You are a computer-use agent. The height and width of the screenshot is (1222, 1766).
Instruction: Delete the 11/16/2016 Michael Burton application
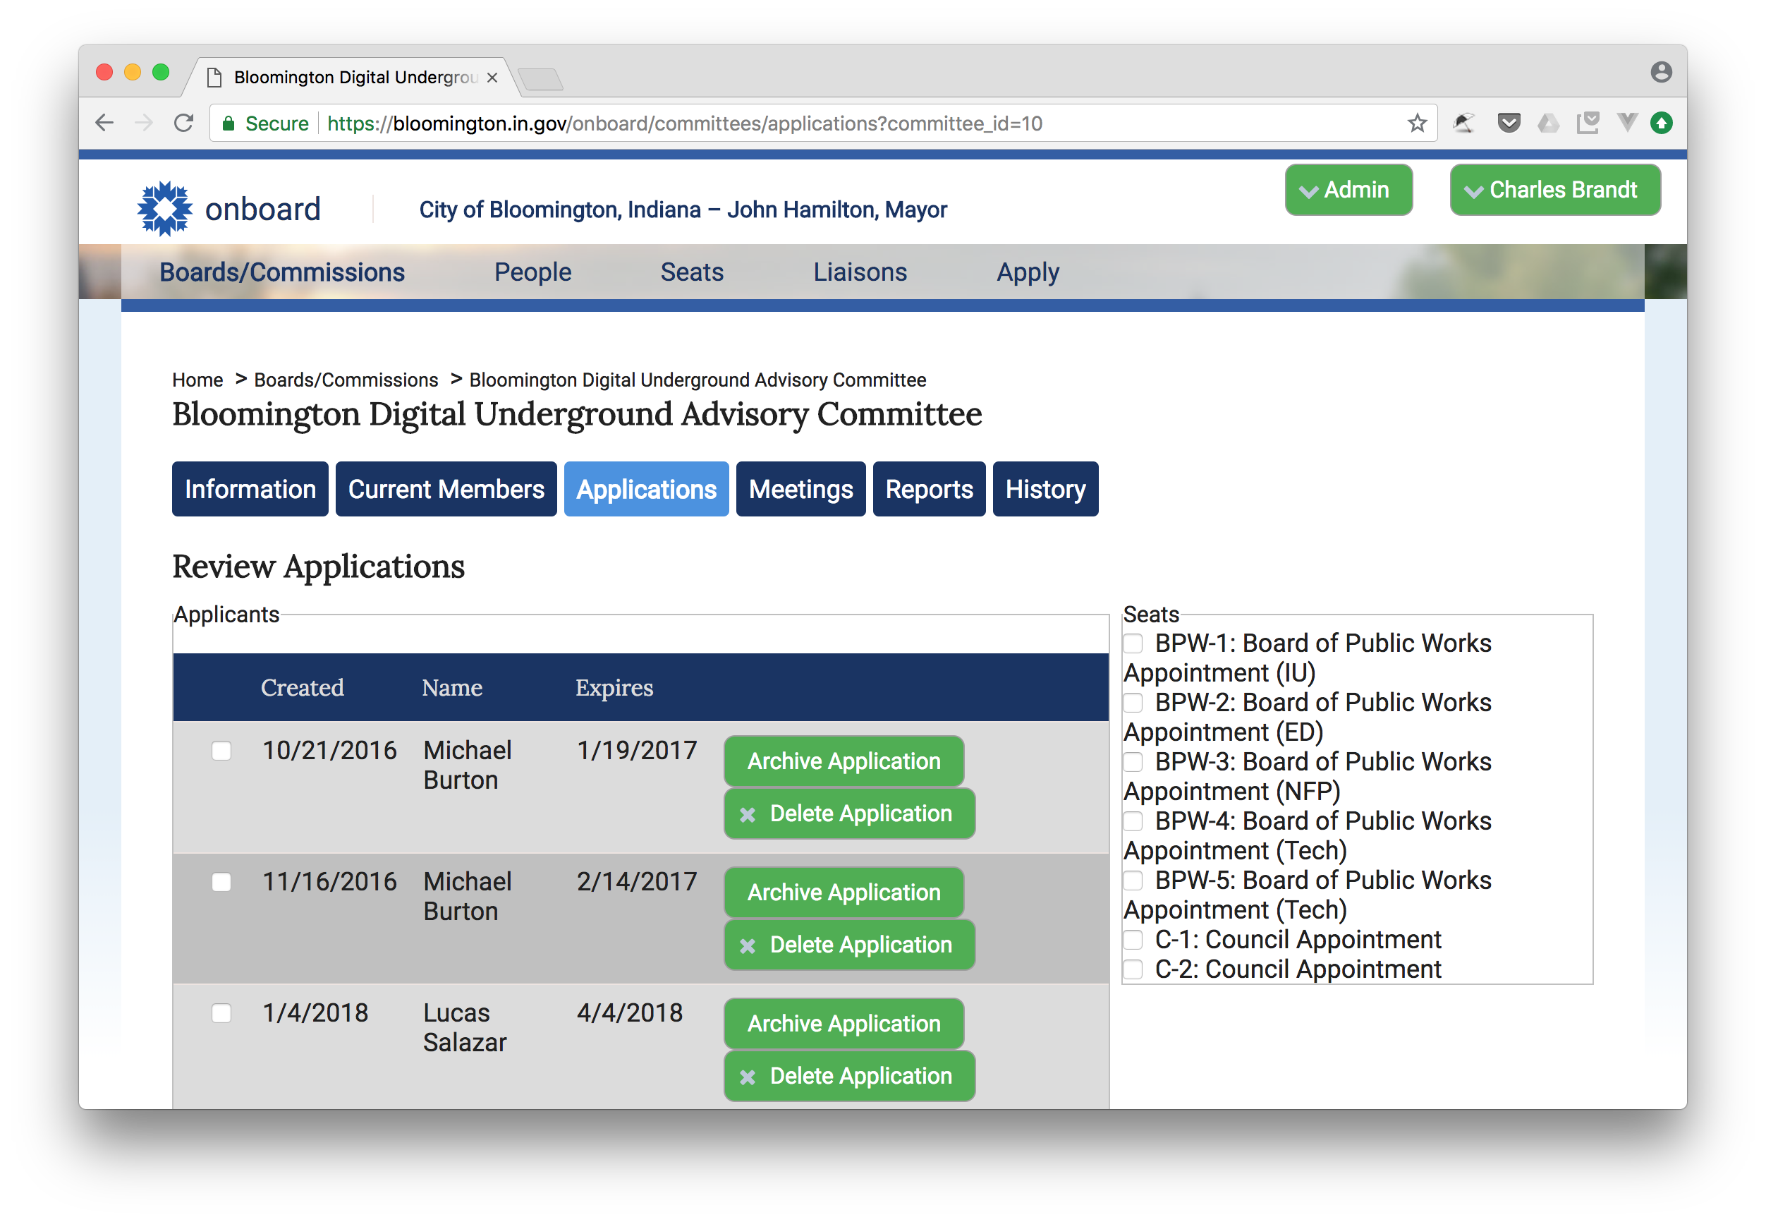[848, 945]
